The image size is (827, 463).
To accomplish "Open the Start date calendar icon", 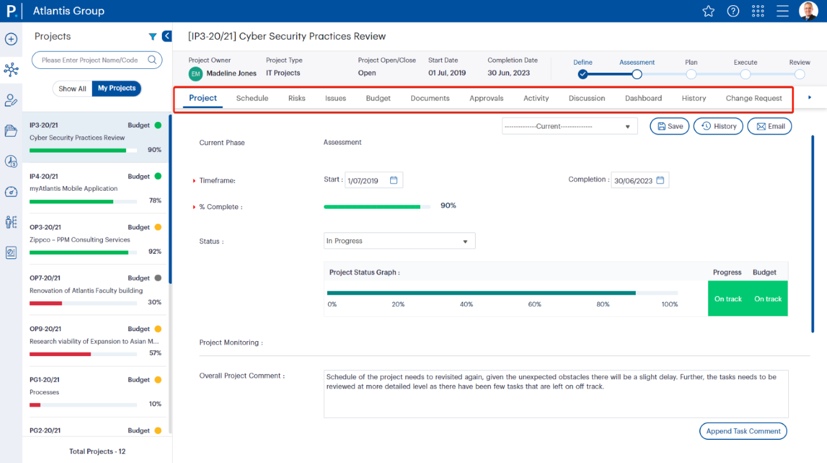I will point(394,180).
